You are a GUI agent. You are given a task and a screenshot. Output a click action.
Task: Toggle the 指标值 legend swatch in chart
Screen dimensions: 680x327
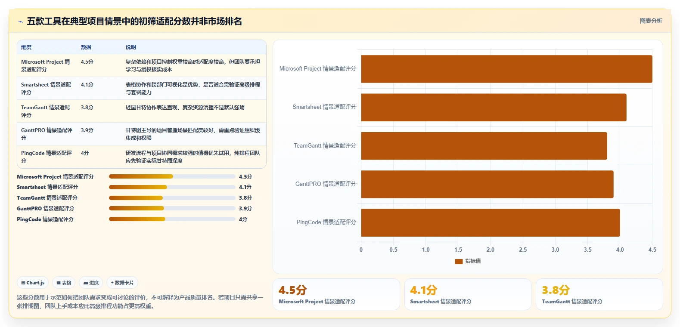click(x=459, y=261)
